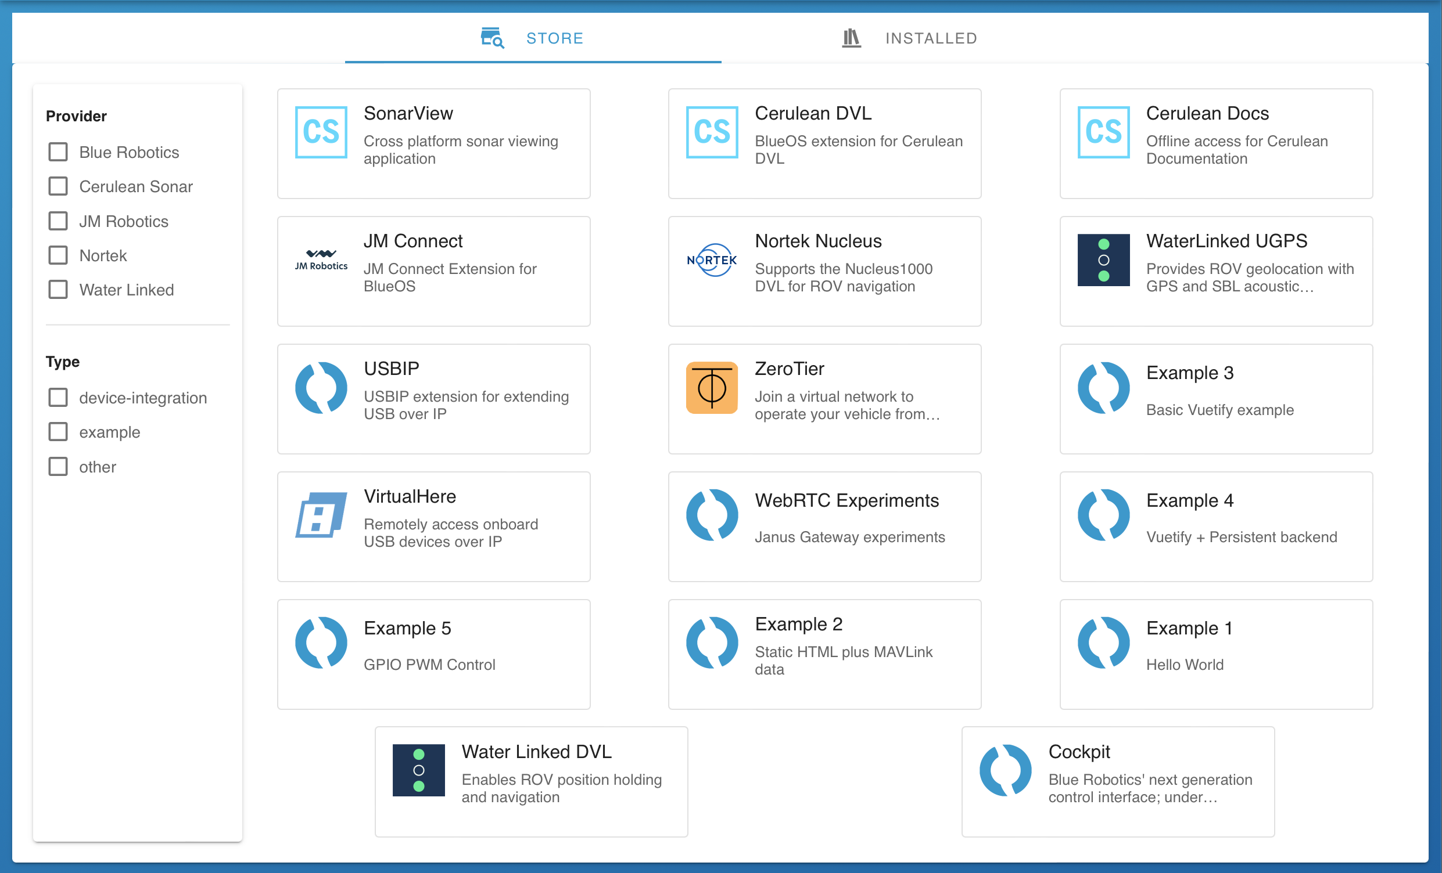1442x873 pixels.
Task: Tick the Nortek provider filter
Action: pos(58,255)
